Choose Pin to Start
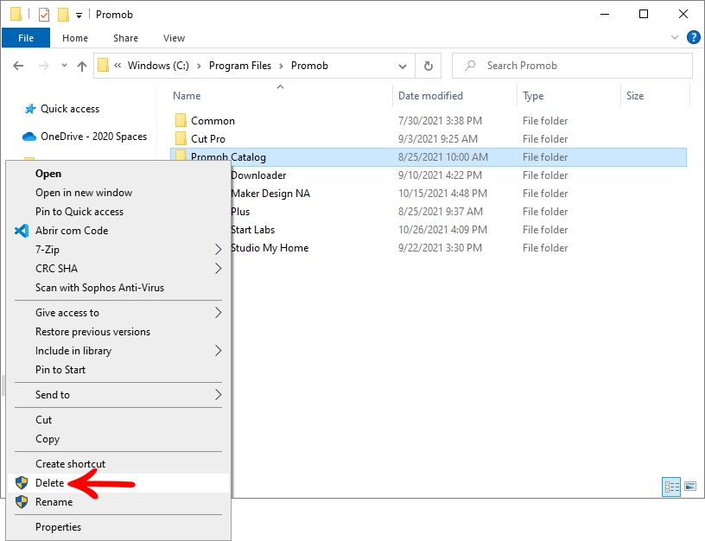Viewport: 705px width, 541px height. pyautogui.click(x=118, y=370)
